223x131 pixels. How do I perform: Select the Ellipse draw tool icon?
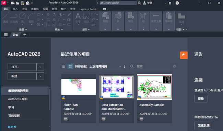click(x=38, y=20)
